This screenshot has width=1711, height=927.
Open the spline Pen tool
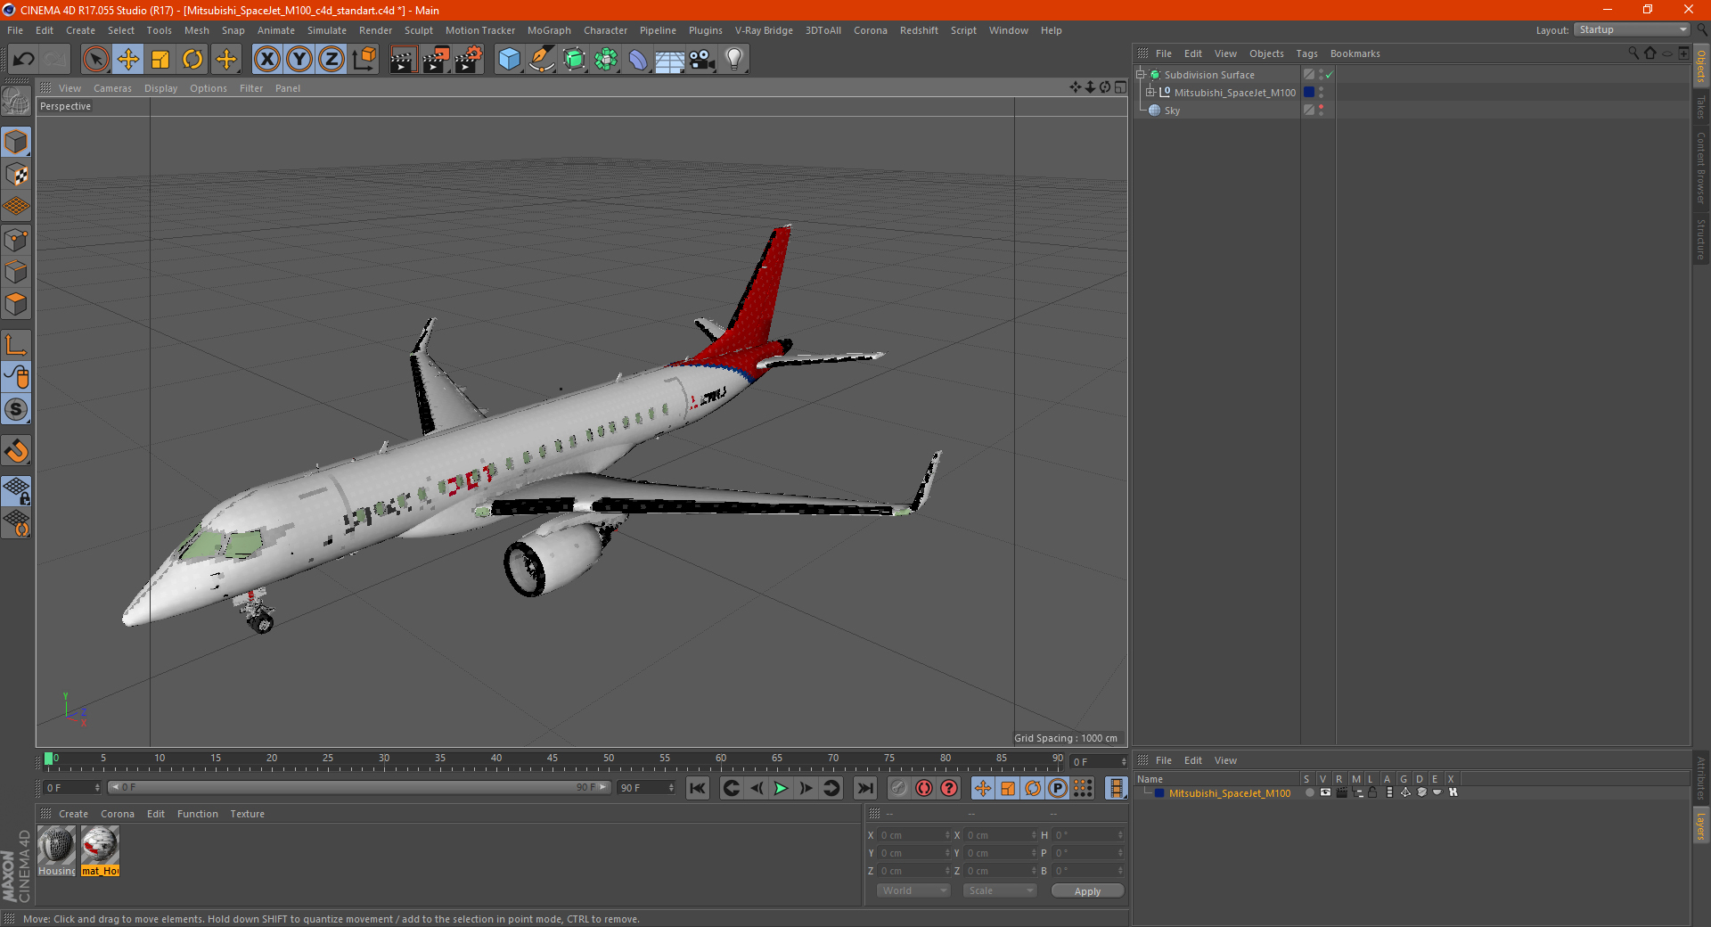541,60
